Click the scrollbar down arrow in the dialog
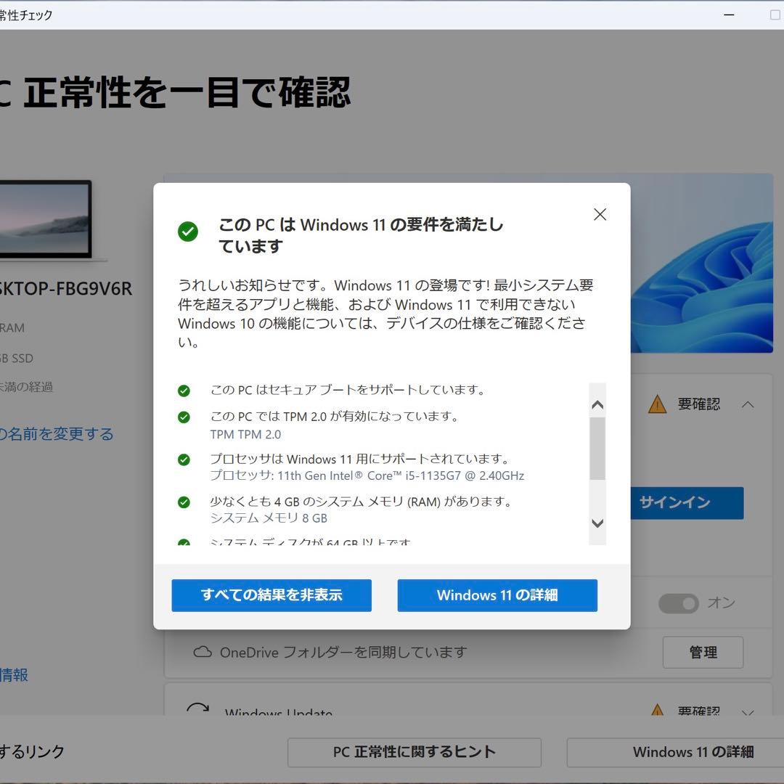Screen dimensions: 784x784 (597, 523)
